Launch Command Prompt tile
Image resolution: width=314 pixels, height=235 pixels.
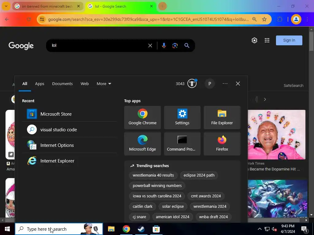182,144
